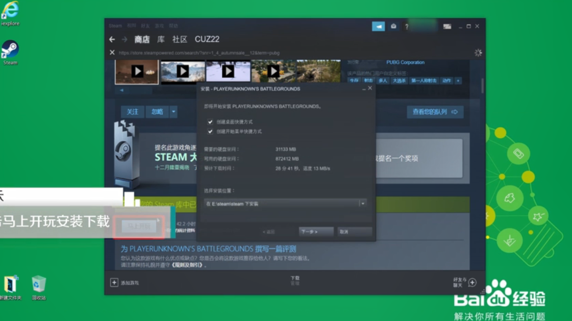The image size is (572, 321).
Task: Open the iexplore desktop icon
Action: point(10,14)
